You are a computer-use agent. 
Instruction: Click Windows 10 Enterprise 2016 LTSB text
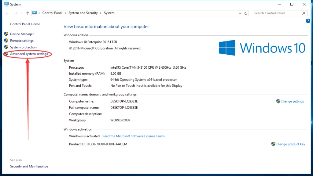93,42
